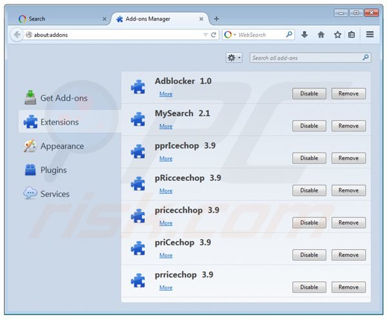The height and width of the screenshot is (319, 387).
Task: Disable the prricechop extension
Action: tap(309, 287)
